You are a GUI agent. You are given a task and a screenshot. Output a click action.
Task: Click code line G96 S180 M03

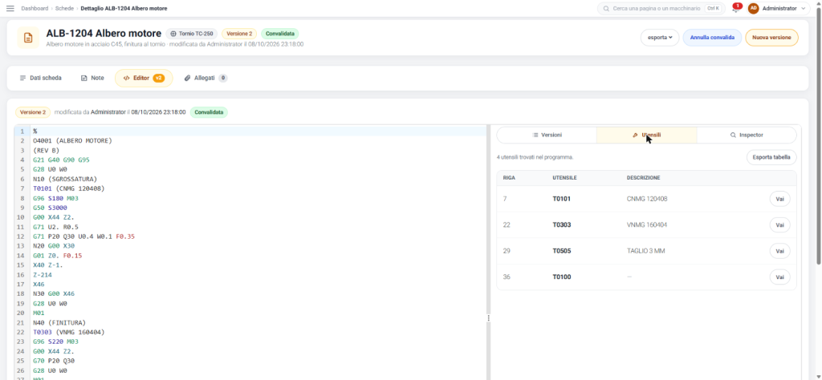point(55,198)
